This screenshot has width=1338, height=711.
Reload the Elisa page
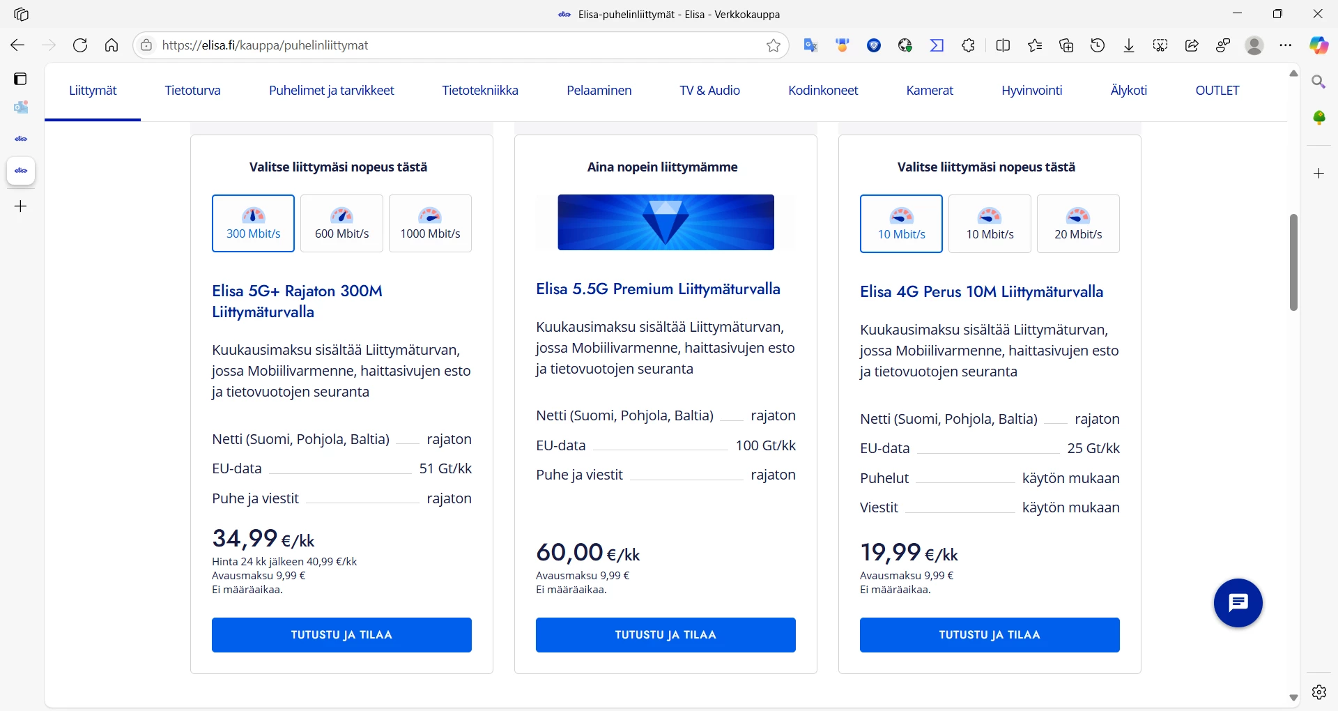pos(80,45)
